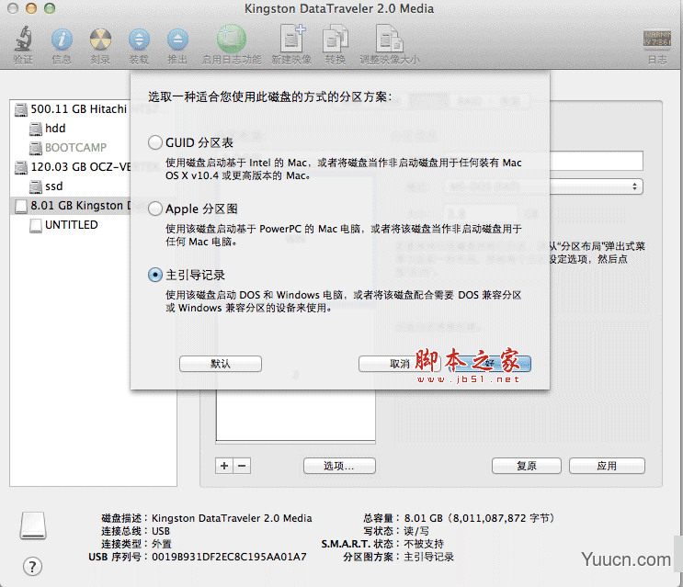Remove a partition with the minus button
683x587 pixels.
[x=242, y=466]
